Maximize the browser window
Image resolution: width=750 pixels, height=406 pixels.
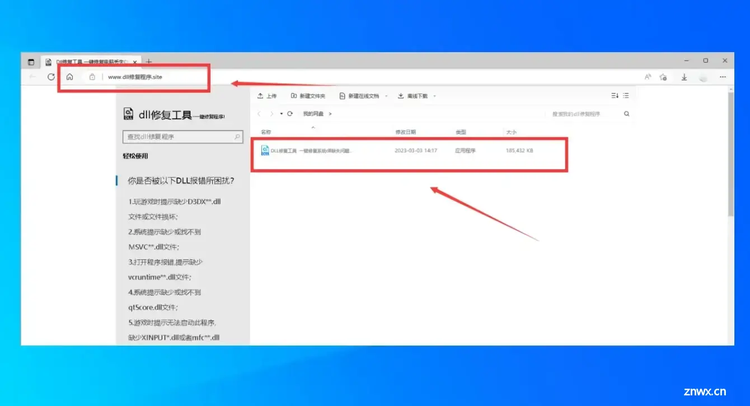point(706,60)
